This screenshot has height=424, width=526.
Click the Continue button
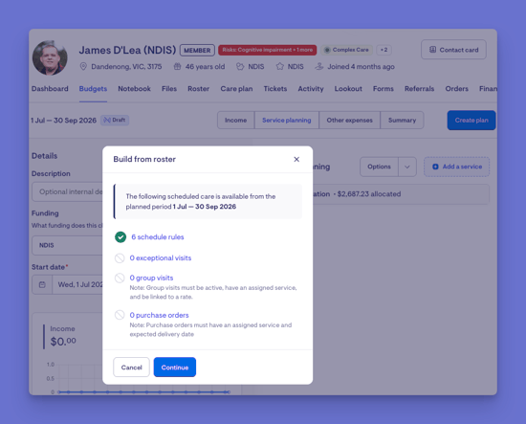[175, 368]
